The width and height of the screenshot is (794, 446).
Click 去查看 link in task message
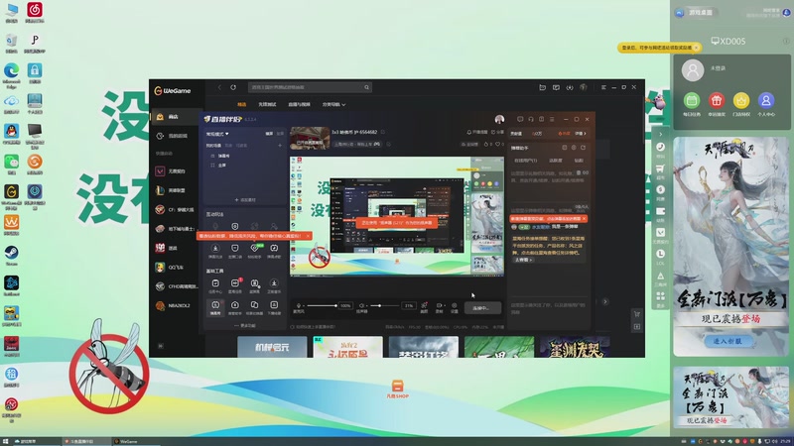[523, 260]
